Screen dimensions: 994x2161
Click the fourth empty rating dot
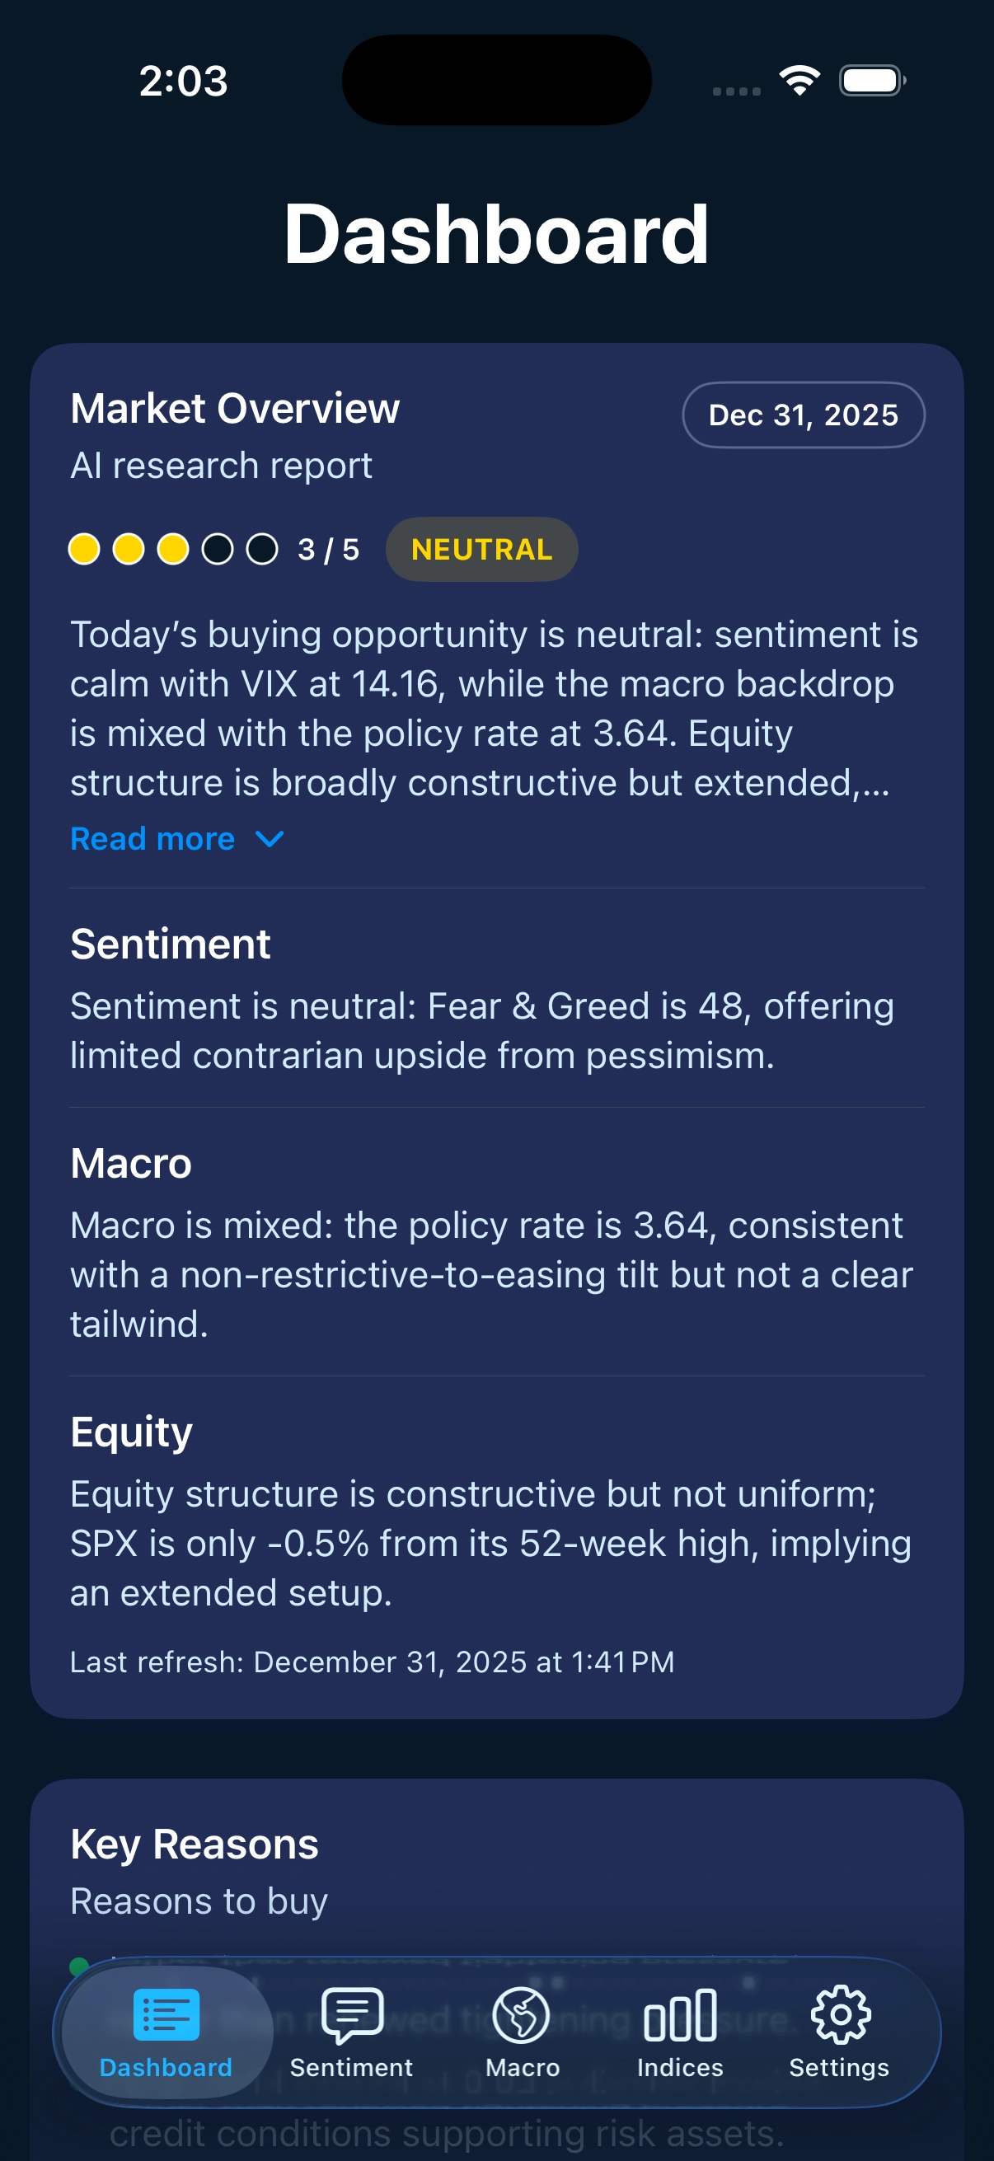218,550
